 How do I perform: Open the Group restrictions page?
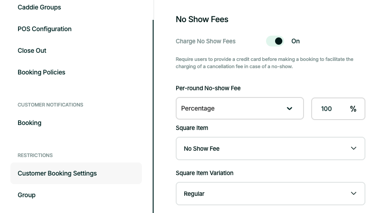[x=27, y=195]
